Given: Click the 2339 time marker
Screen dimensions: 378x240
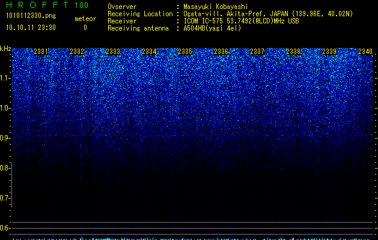Looking at the screenshot, I should click(329, 52).
